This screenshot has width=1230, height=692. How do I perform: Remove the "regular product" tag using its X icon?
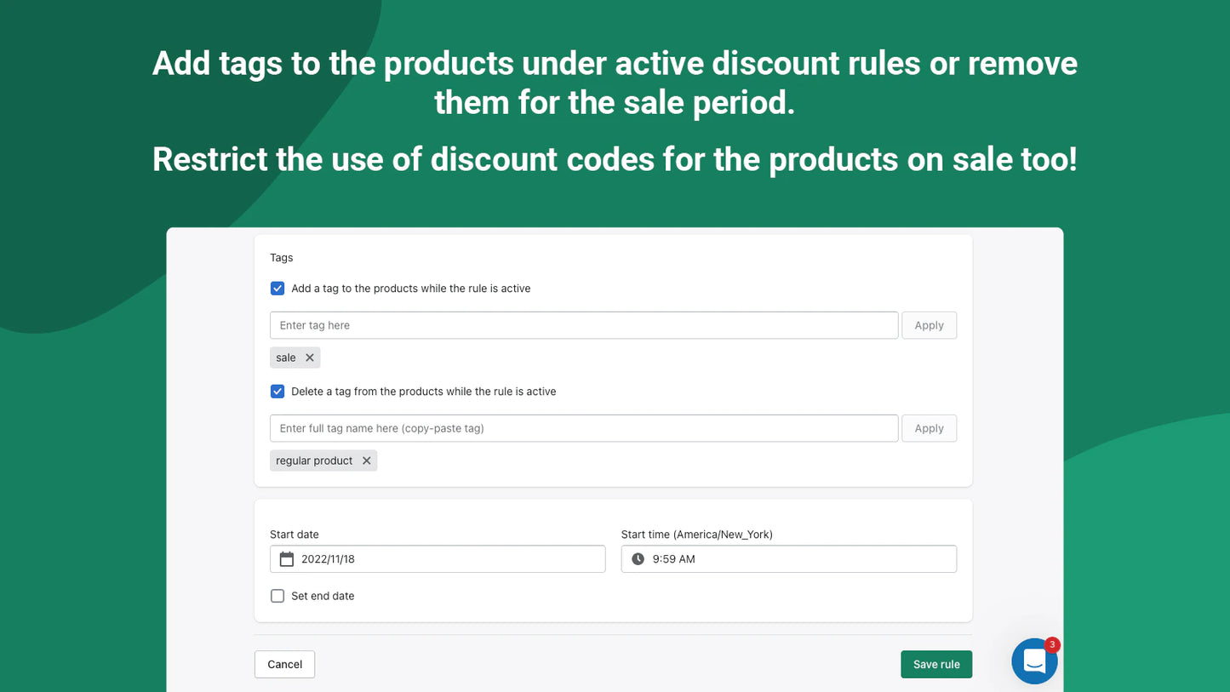(x=366, y=460)
